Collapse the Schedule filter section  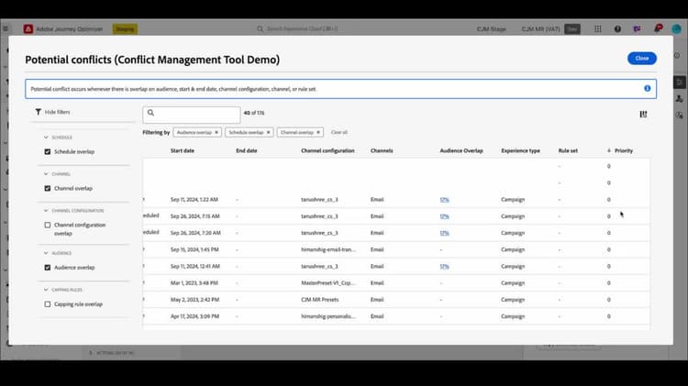point(46,138)
